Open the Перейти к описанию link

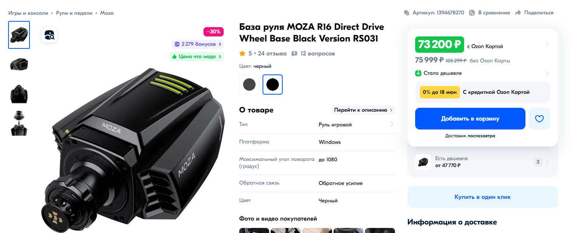(363, 110)
